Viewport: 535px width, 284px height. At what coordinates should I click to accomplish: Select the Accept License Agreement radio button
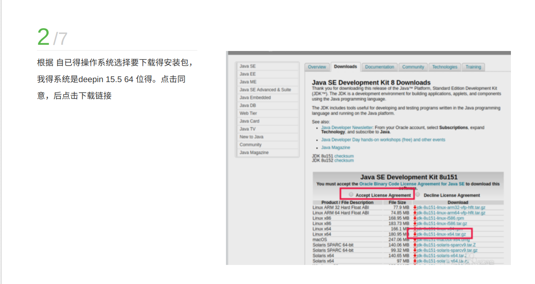[x=351, y=194]
